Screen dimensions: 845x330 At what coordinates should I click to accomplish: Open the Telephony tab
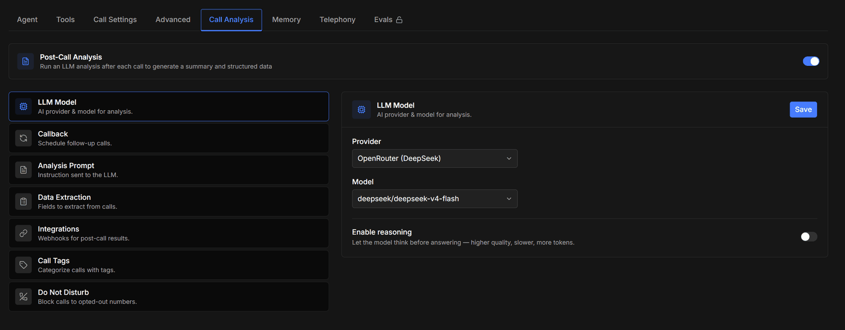[337, 20]
